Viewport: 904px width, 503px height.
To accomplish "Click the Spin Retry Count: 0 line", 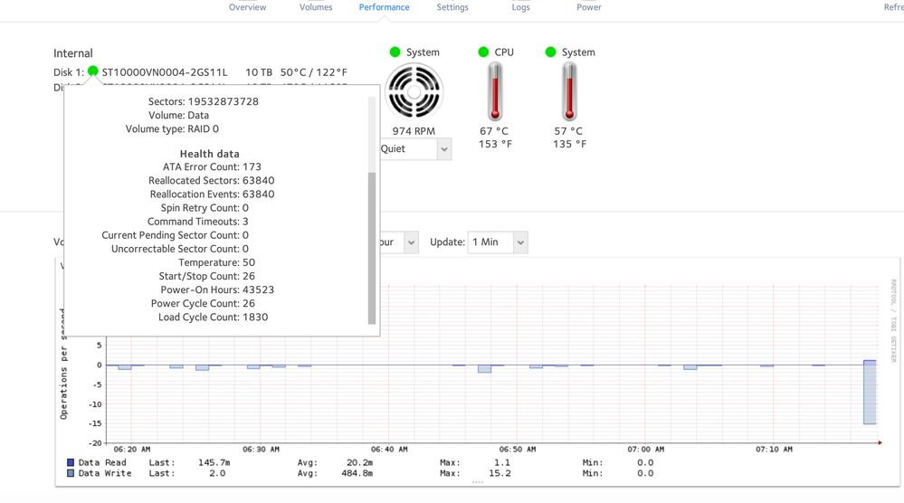I will point(205,208).
